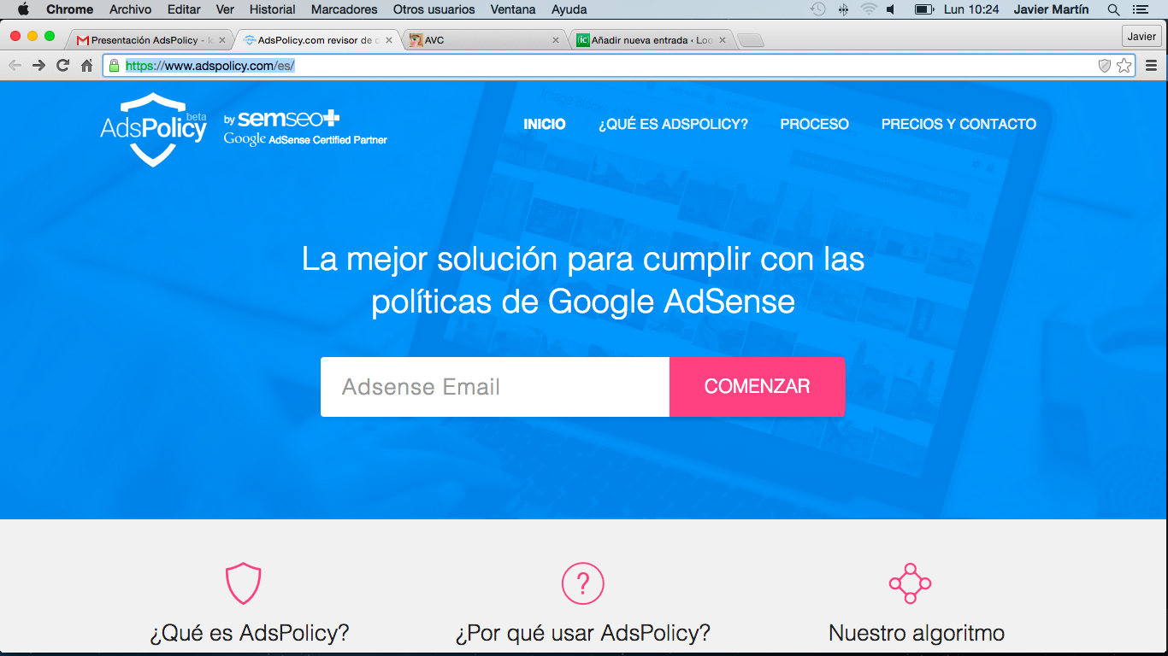Screen dimensions: 1168x656
Task: Go forward with the browser forward arrow
Action: tap(38, 65)
